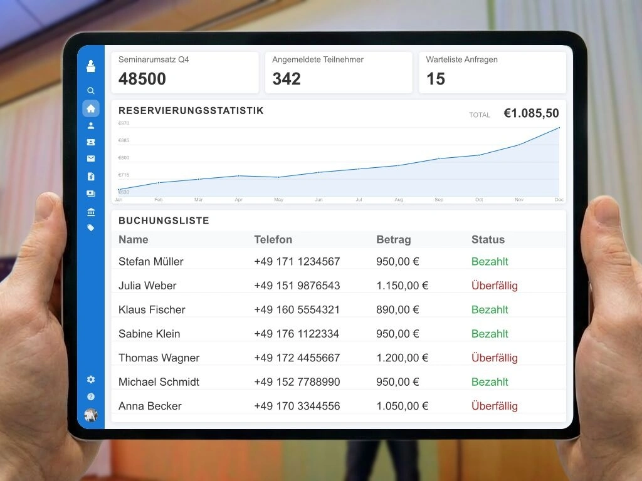Open the user profile sidebar icon
Image resolution: width=642 pixels, height=481 pixels.
[91, 125]
